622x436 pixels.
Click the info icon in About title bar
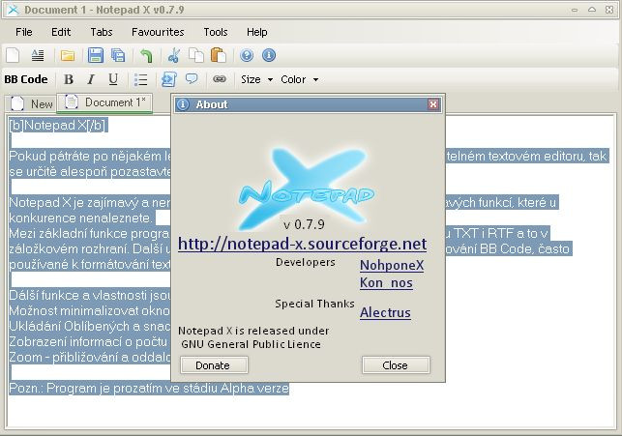183,104
